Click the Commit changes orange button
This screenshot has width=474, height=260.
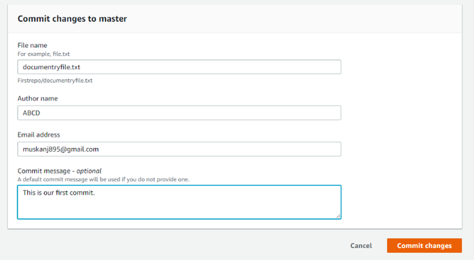(424, 245)
